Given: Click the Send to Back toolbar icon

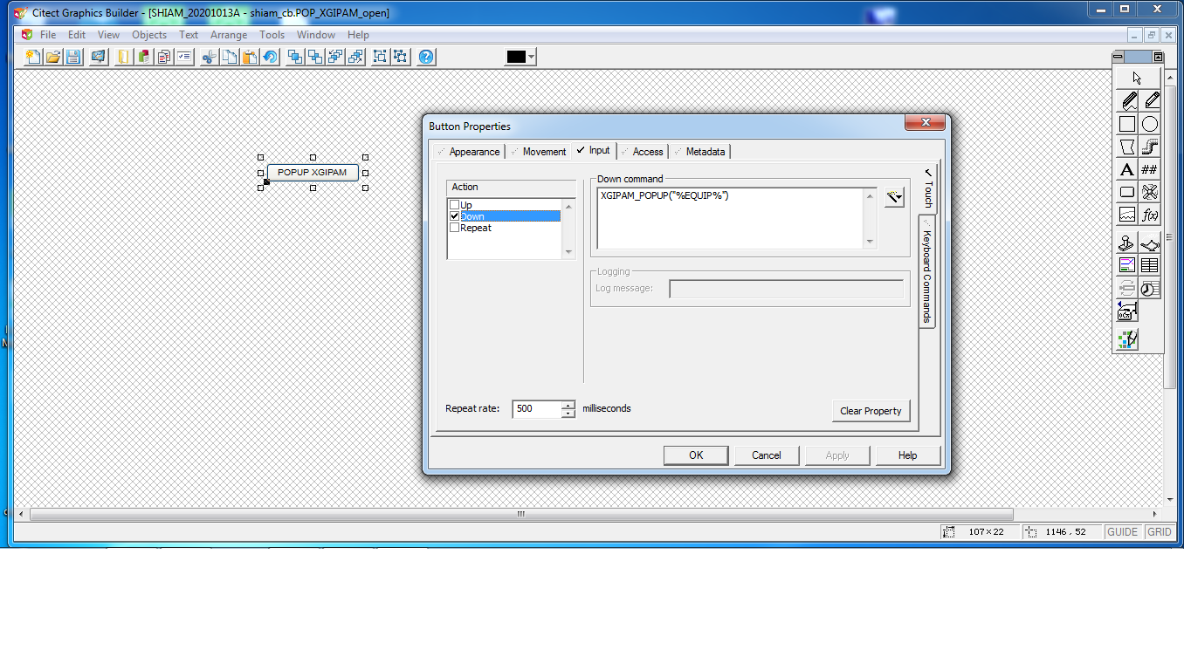Looking at the screenshot, I should tap(315, 57).
